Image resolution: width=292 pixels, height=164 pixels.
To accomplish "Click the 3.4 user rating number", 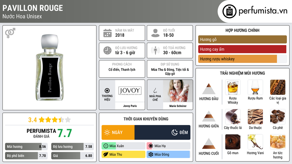I will tap(33, 120).
